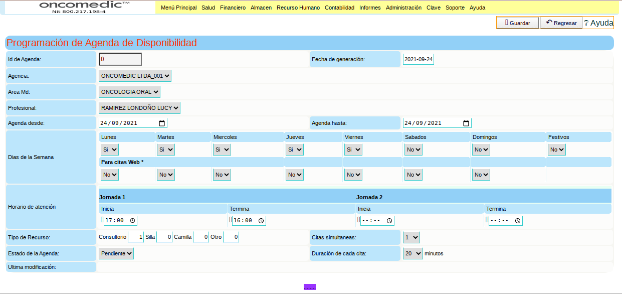The height and width of the screenshot is (294, 622).
Task: Toggle Lunes availability Si/No selector
Action: pos(110,150)
